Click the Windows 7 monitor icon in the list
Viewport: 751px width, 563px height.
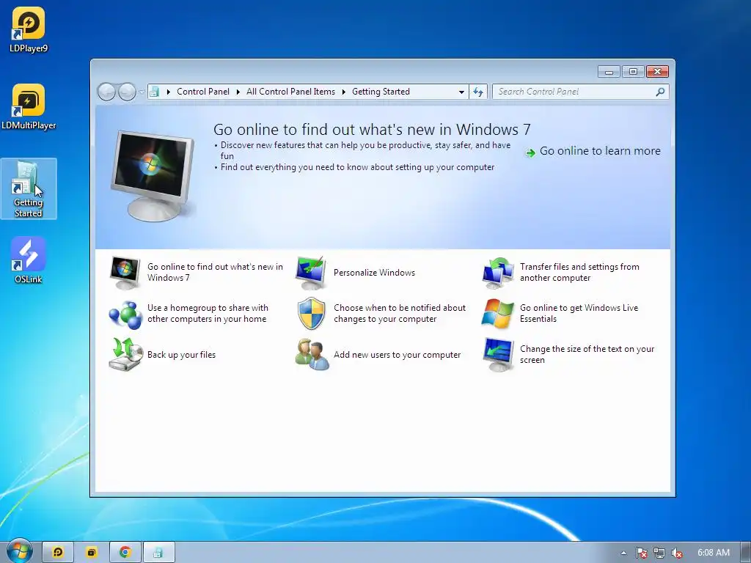click(x=125, y=273)
